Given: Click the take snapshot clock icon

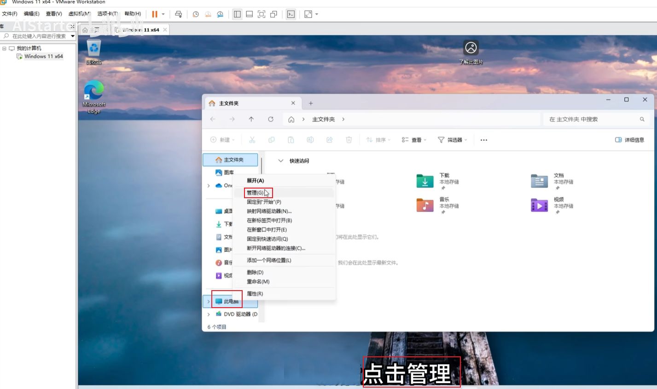Looking at the screenshot, I should [x=196, y=14].
